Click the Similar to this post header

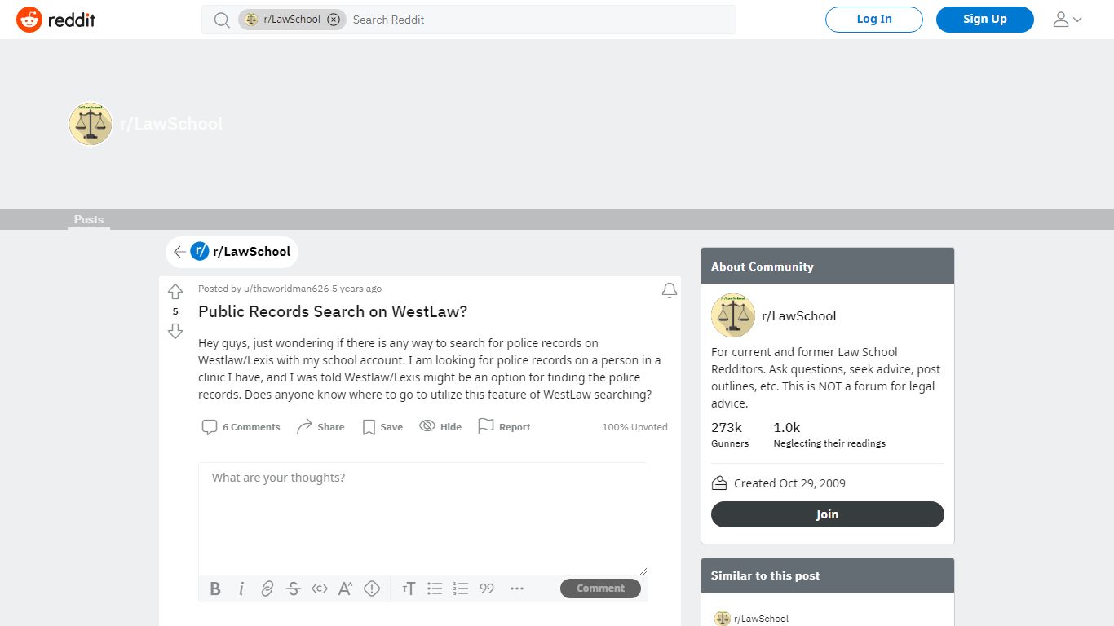coord(828,575)
